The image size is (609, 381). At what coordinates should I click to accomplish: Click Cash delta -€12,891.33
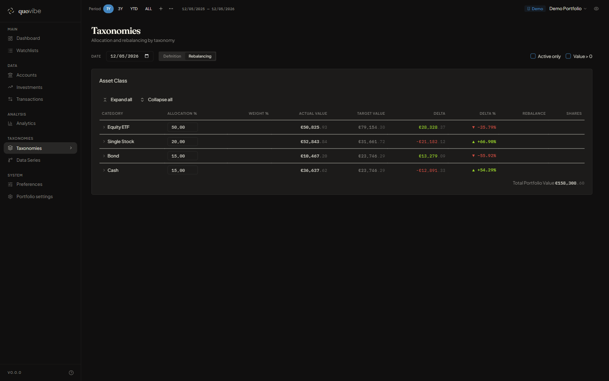(431, 170)
